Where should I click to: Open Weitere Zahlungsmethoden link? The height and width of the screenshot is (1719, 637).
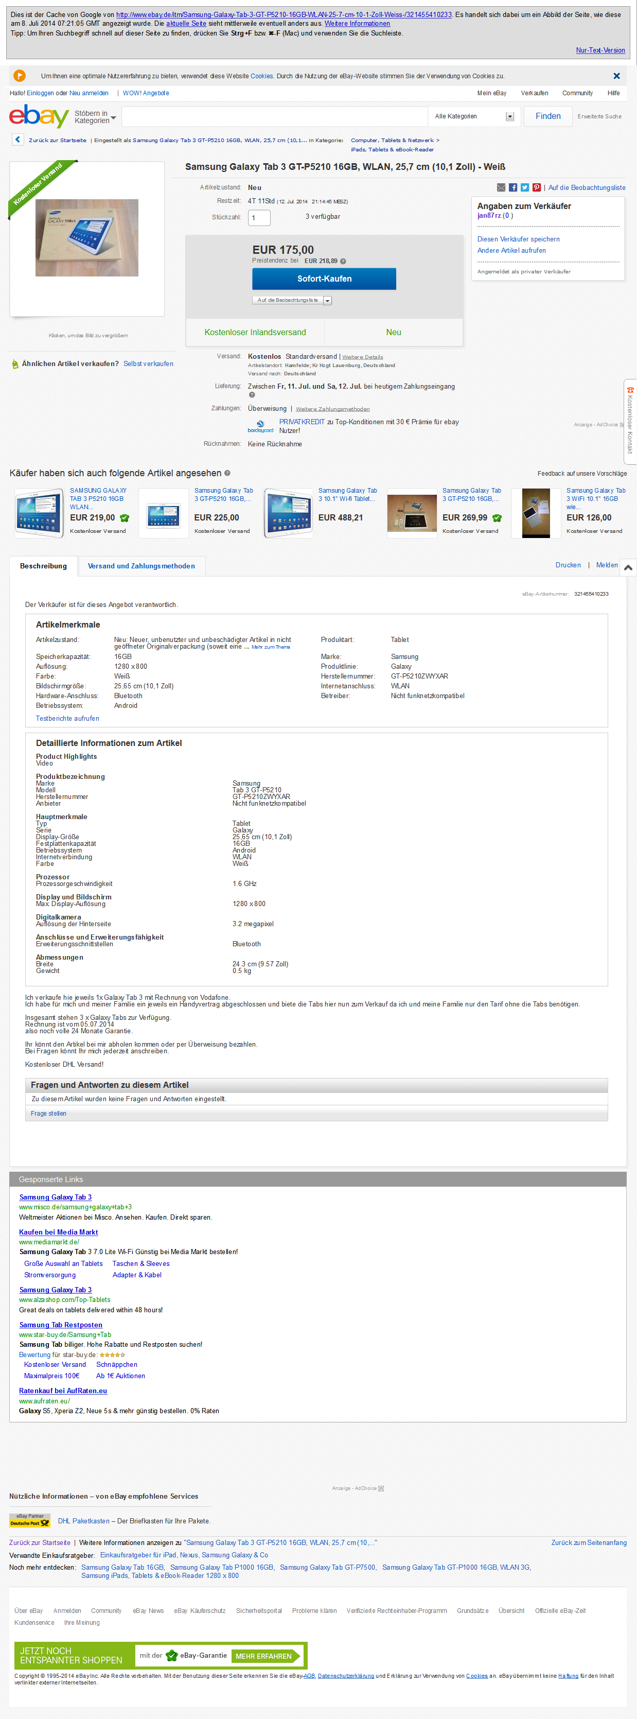click(333, 409)
